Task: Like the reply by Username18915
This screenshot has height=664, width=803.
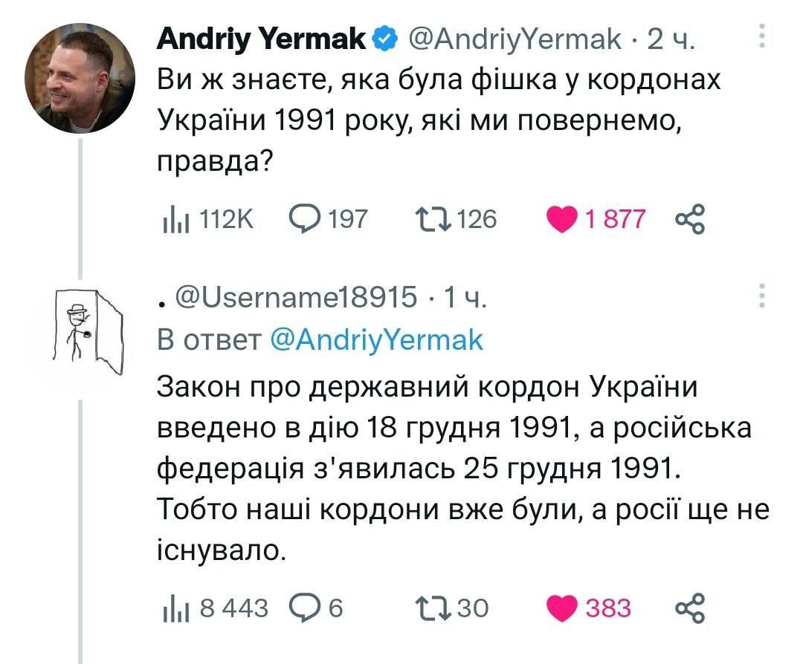Action: point(564,608)
